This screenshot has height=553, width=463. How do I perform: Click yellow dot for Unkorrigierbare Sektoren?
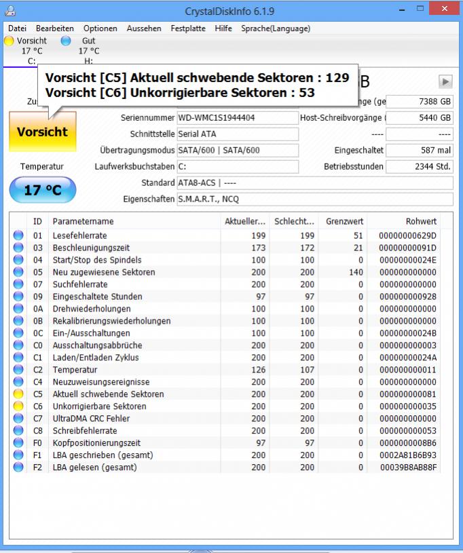point(18,406)
